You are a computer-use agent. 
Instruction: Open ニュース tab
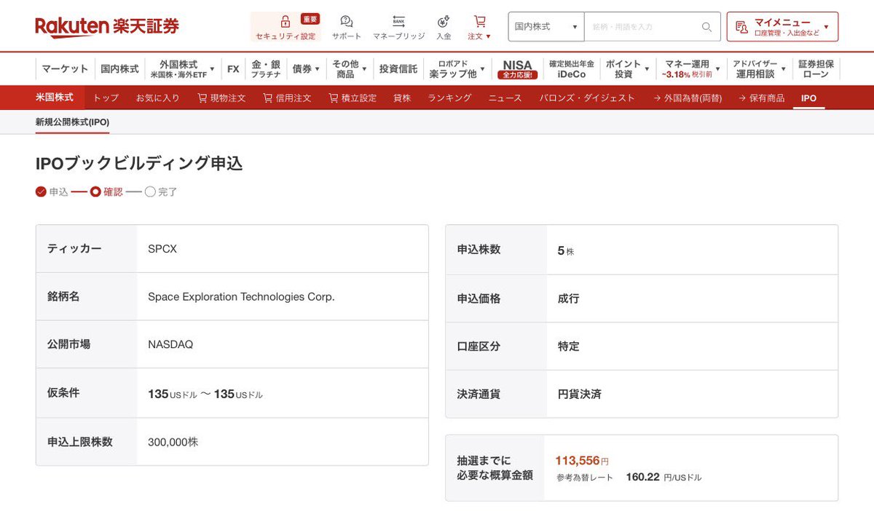coord(505,98)
